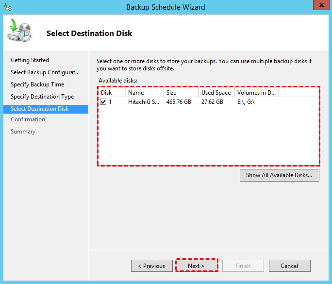The height and width of the screenshot is (284, 332).
Task: Click the Next button
Action: coord(196,266)
